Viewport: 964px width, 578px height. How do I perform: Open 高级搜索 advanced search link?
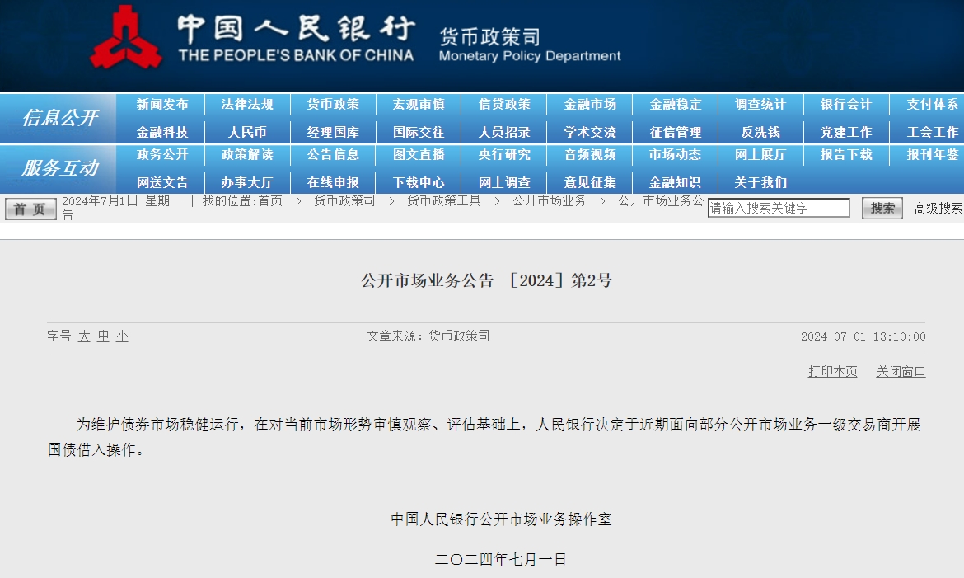(938, 208)
